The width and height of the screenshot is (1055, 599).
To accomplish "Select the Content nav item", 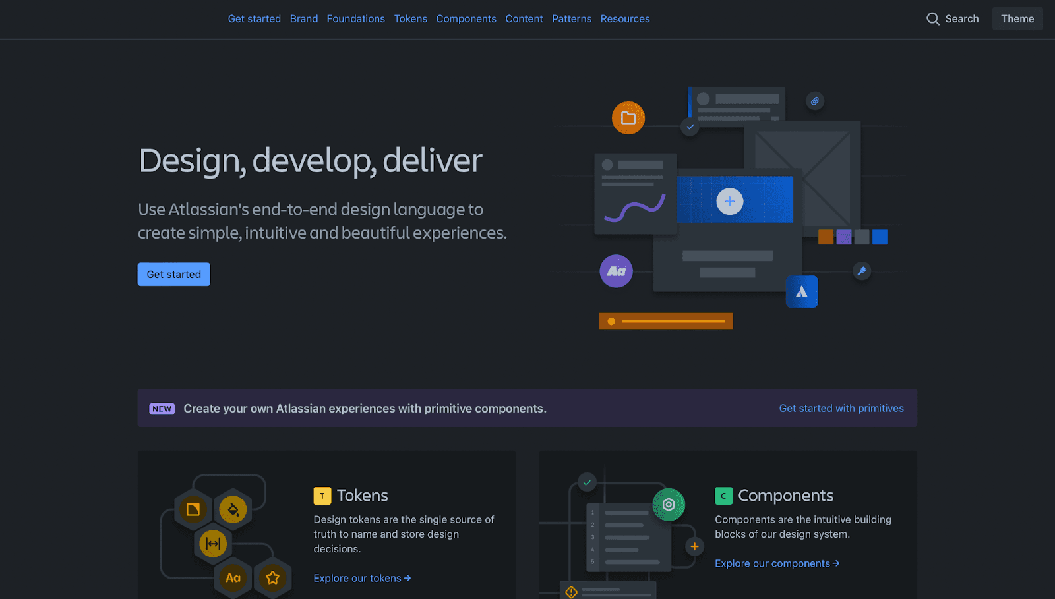I will tap(524, 19).
